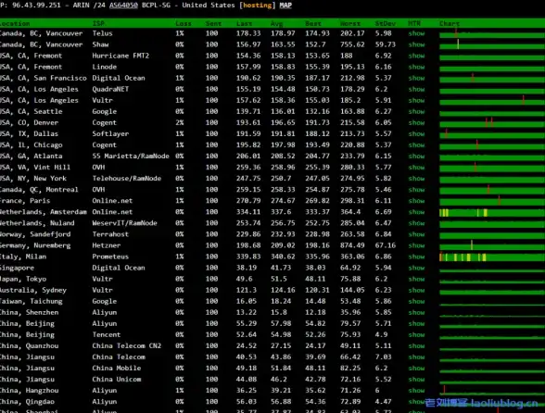The image size is (545, 413).
Task: Show MTR for Sandefjord Terrahost row
Action: coord(416,234)
